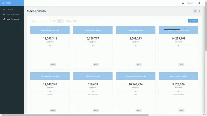Image resolution: width=207 pixels, height=116 pixels.
Task: Click the 6,158,717 profile count
Action: coord(93,38)
